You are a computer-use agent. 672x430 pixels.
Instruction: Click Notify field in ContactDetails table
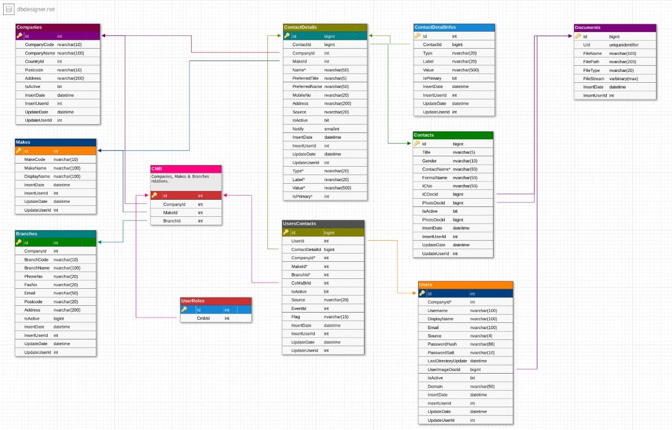(325, 129)
